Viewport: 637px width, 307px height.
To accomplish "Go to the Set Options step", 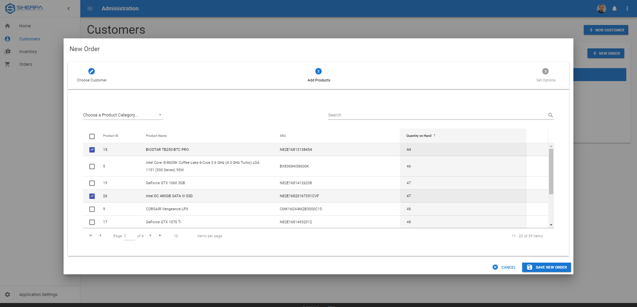I will [x=545, y=71].
